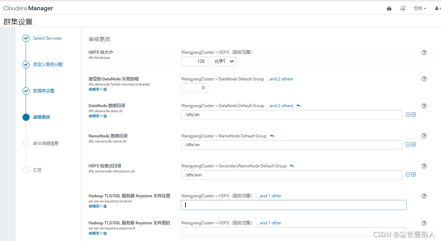
Task: Click the /dfs/dn data directory field
Action: tap(292, 115)
